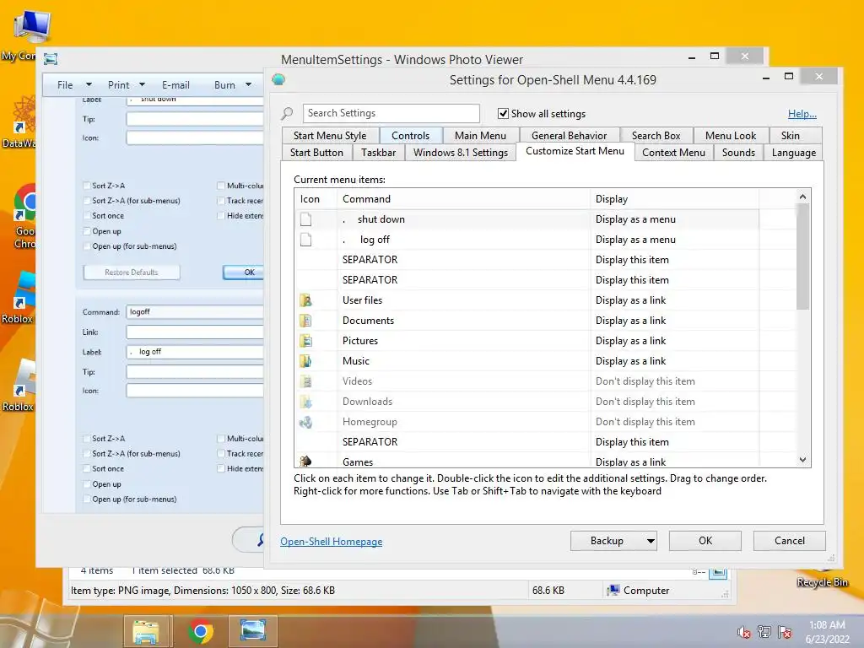
Task: Switch to Photo Viewer taskbar icon
Action: tap(253, 631)
